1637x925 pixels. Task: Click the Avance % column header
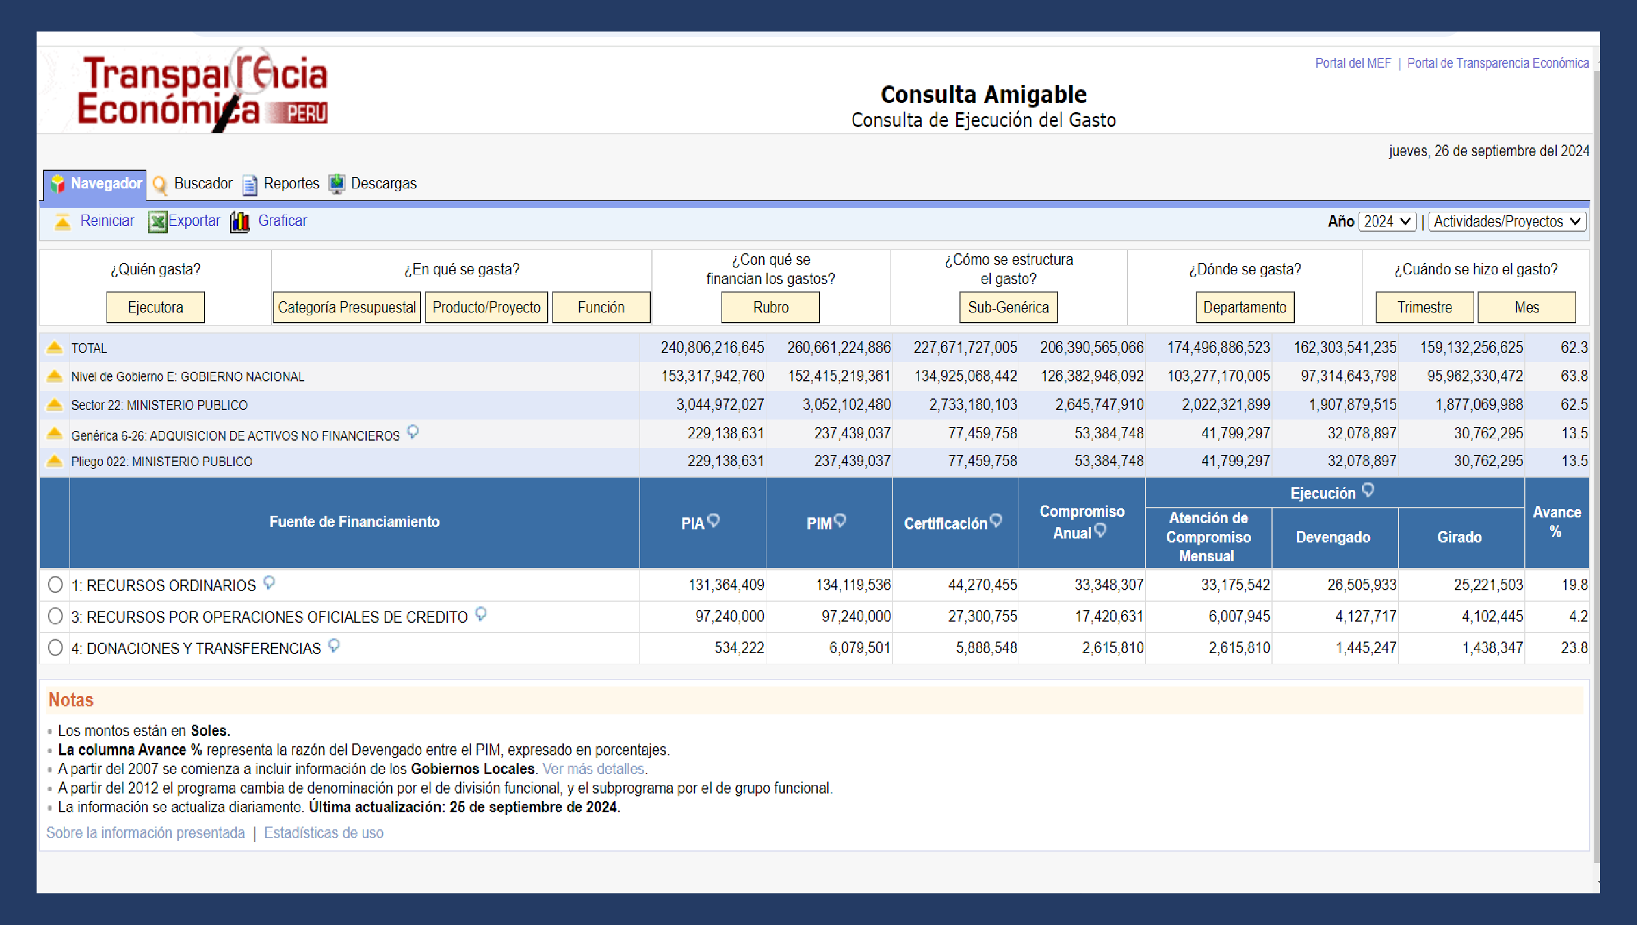pyautogui.click(x=1556, y=522)
